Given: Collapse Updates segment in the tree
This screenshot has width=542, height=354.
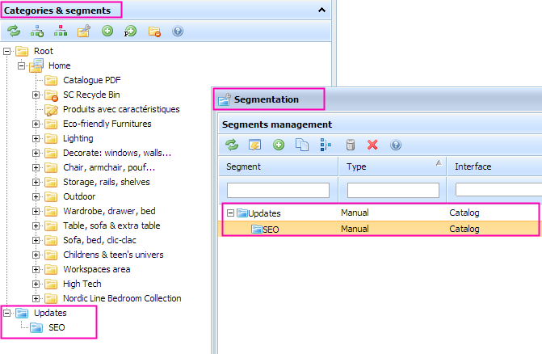Looking at the screenshot, I should 6,313.
